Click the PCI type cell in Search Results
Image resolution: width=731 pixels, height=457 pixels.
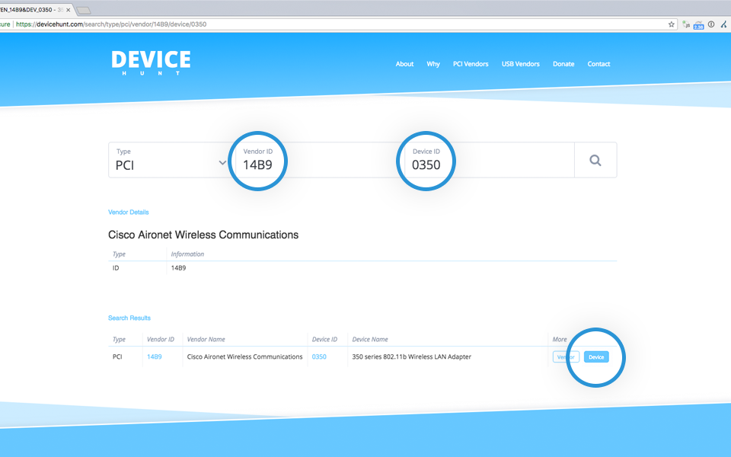(x=117, y=356)
